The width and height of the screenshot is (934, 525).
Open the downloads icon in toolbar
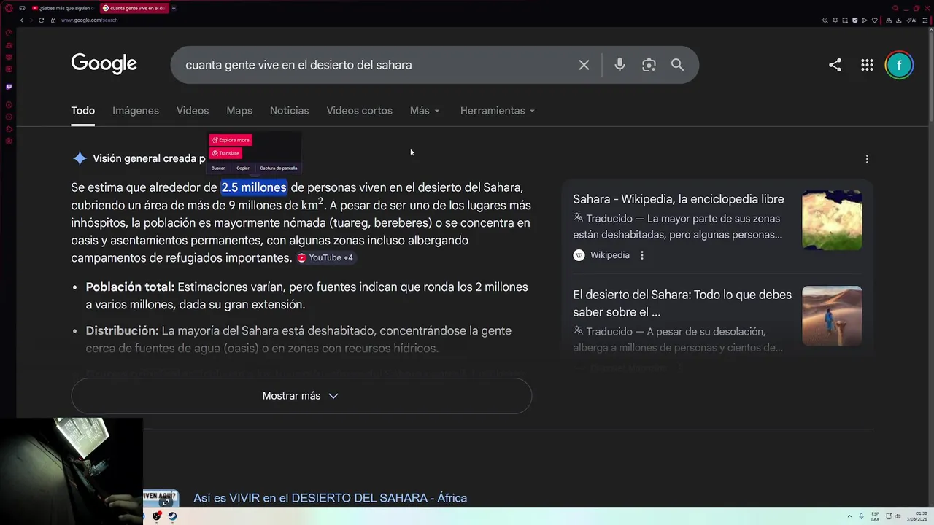click(899, 20)
